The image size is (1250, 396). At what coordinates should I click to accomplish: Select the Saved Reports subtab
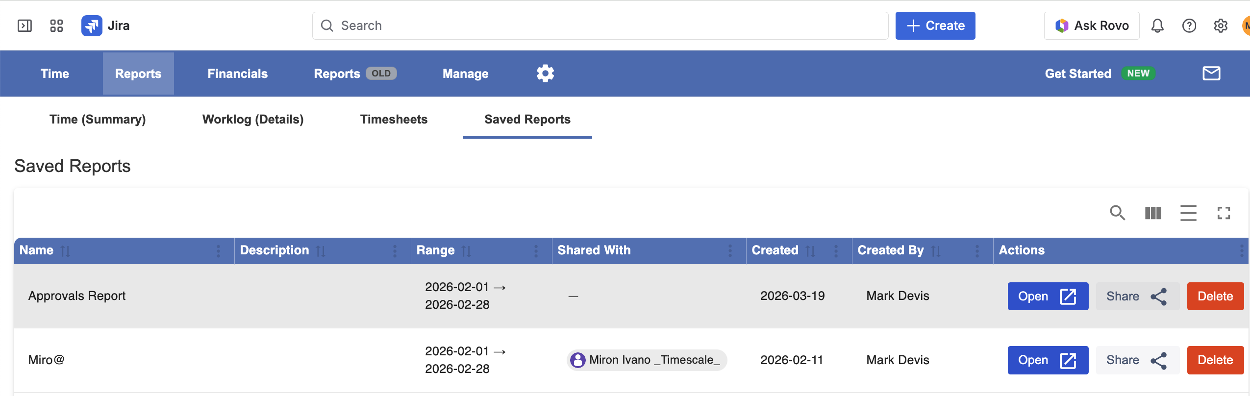(527, 119)
